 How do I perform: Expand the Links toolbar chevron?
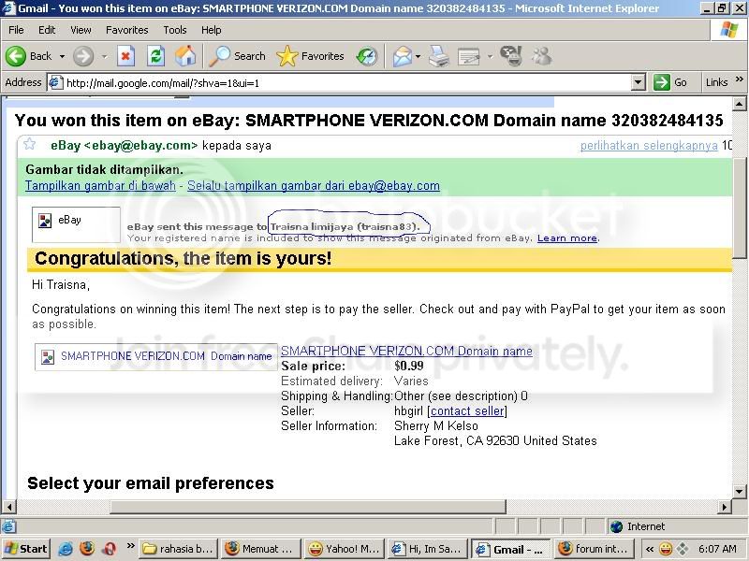pyautogui.click(x=740, y=79)
